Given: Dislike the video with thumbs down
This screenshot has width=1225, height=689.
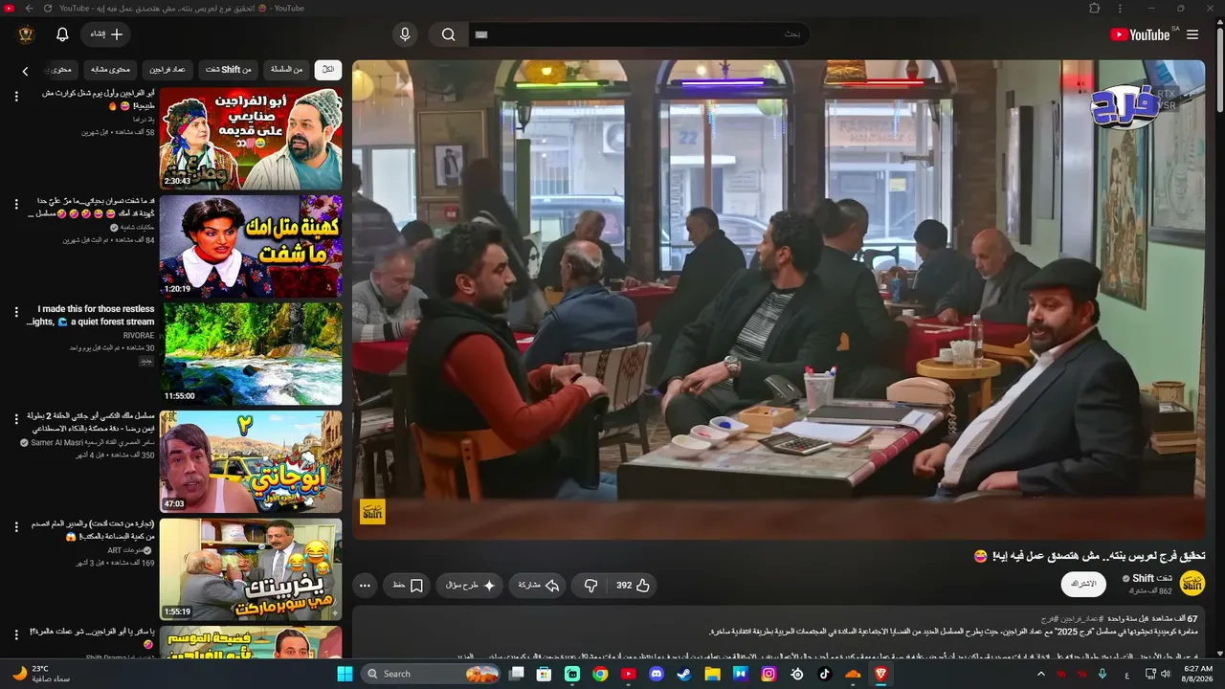Looking at the screenshot, I should [x=590, y=585].
